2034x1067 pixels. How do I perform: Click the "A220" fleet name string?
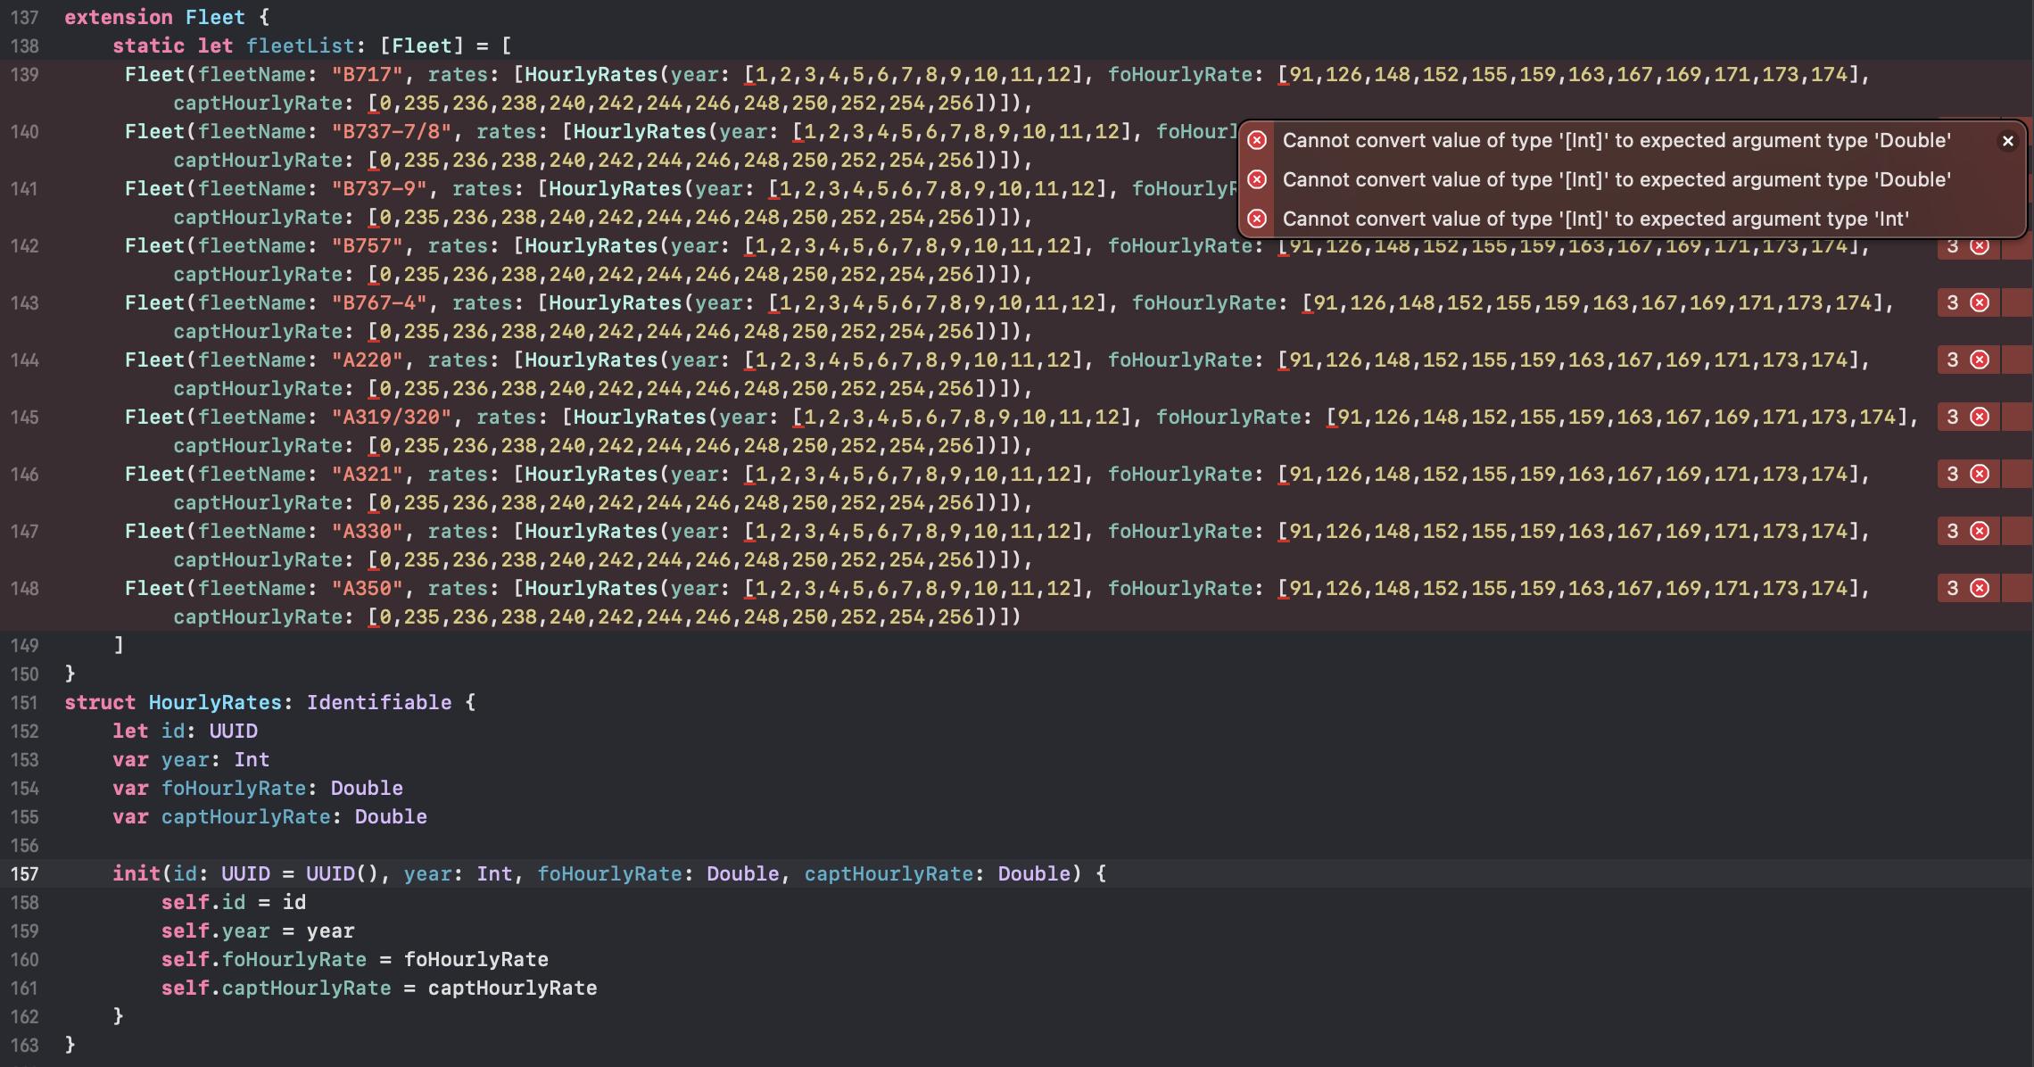[x=368, y=360]
